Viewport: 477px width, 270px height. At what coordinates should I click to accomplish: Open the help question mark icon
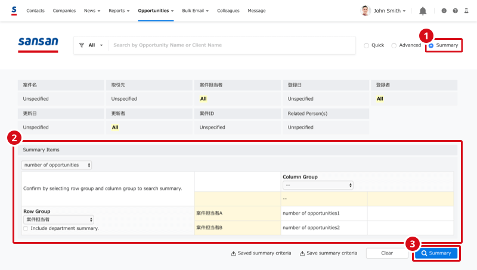[456, 11]
